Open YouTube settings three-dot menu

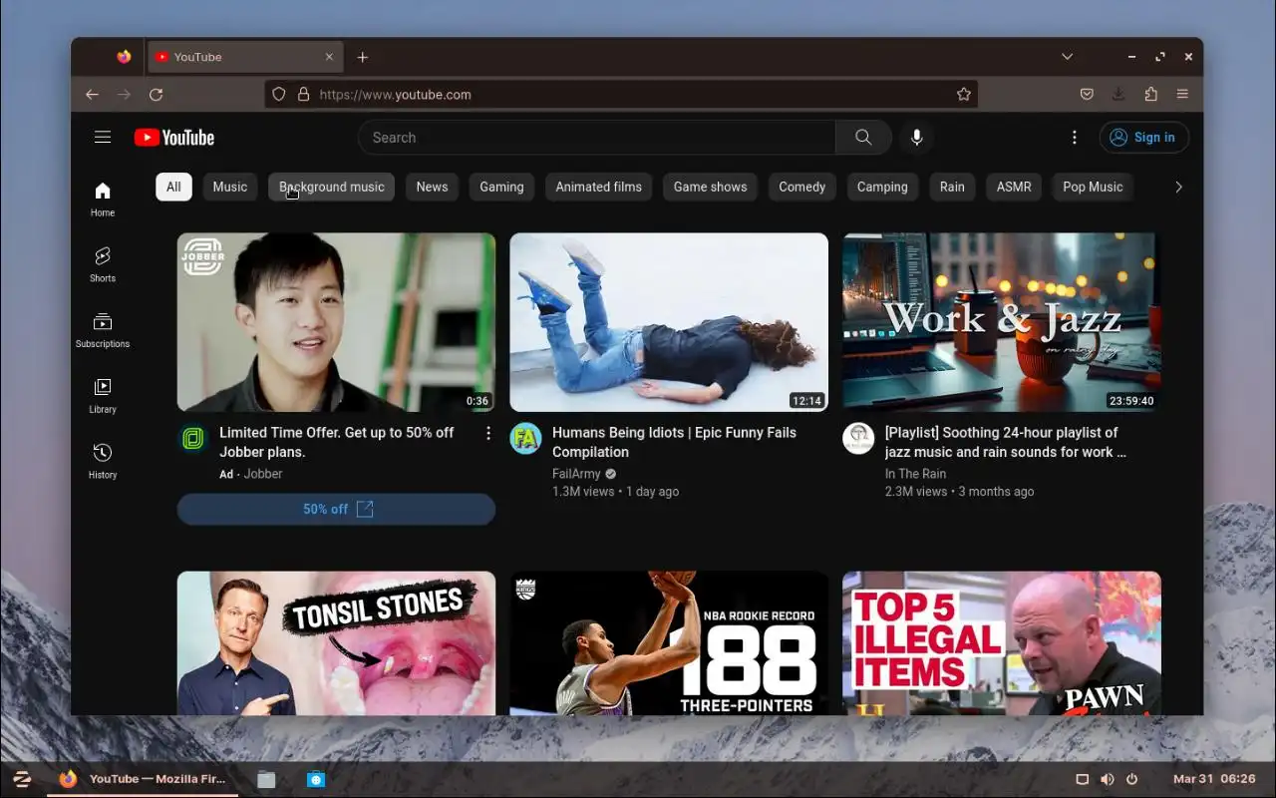coord(1074,138)
